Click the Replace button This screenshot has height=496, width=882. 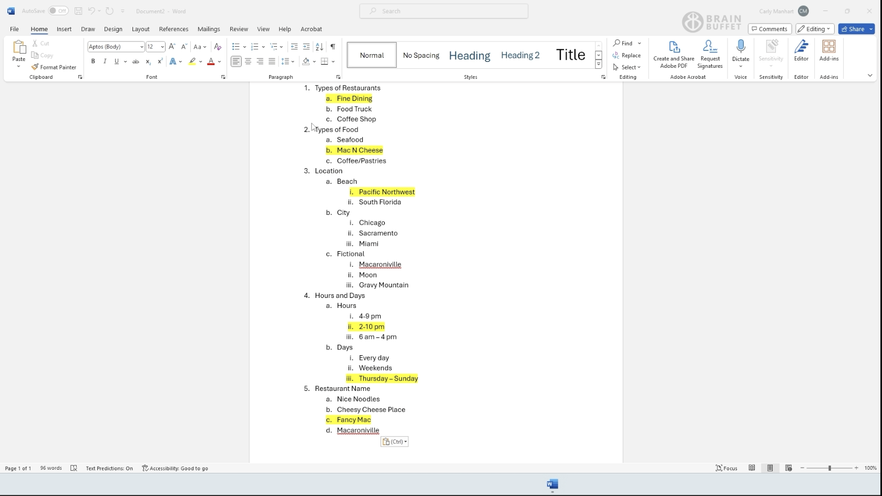tap(627, 55)
